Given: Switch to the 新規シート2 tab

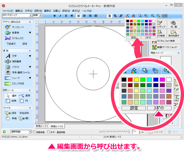Looking at the screenshot, I should [57, 126].
